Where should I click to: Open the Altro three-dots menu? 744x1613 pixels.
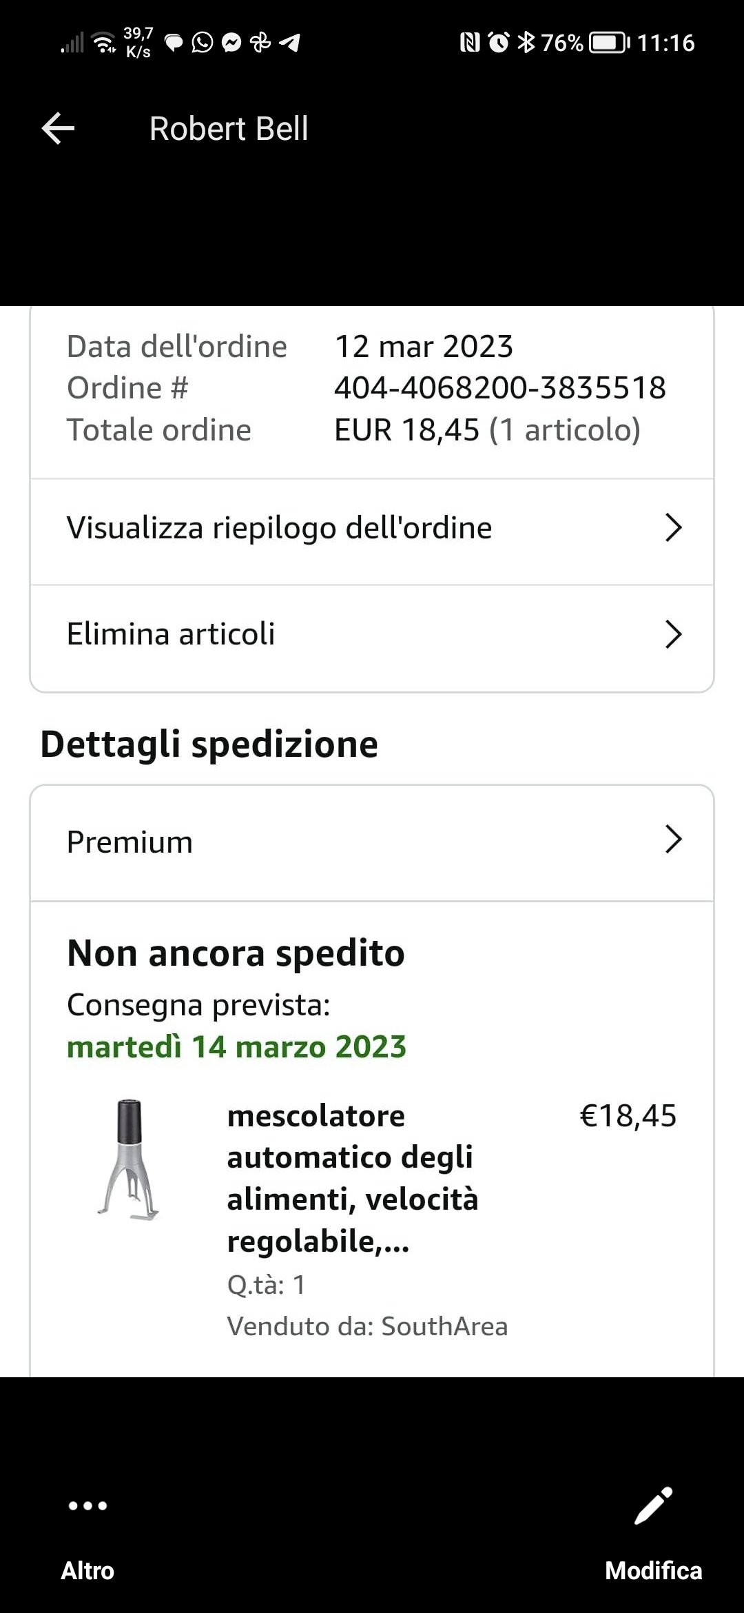[87, 1506]
